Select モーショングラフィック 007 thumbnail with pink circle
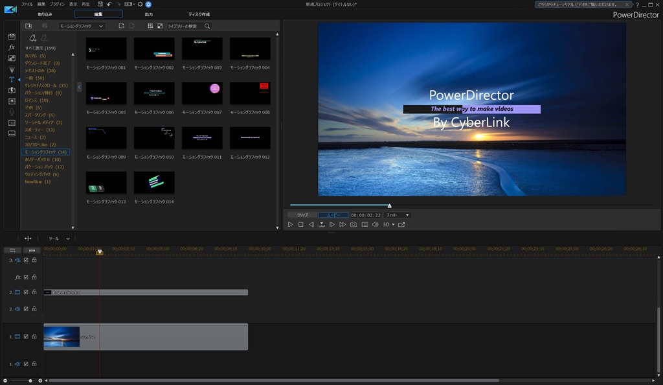Viewport: 663px width, 385px height. 202,93
